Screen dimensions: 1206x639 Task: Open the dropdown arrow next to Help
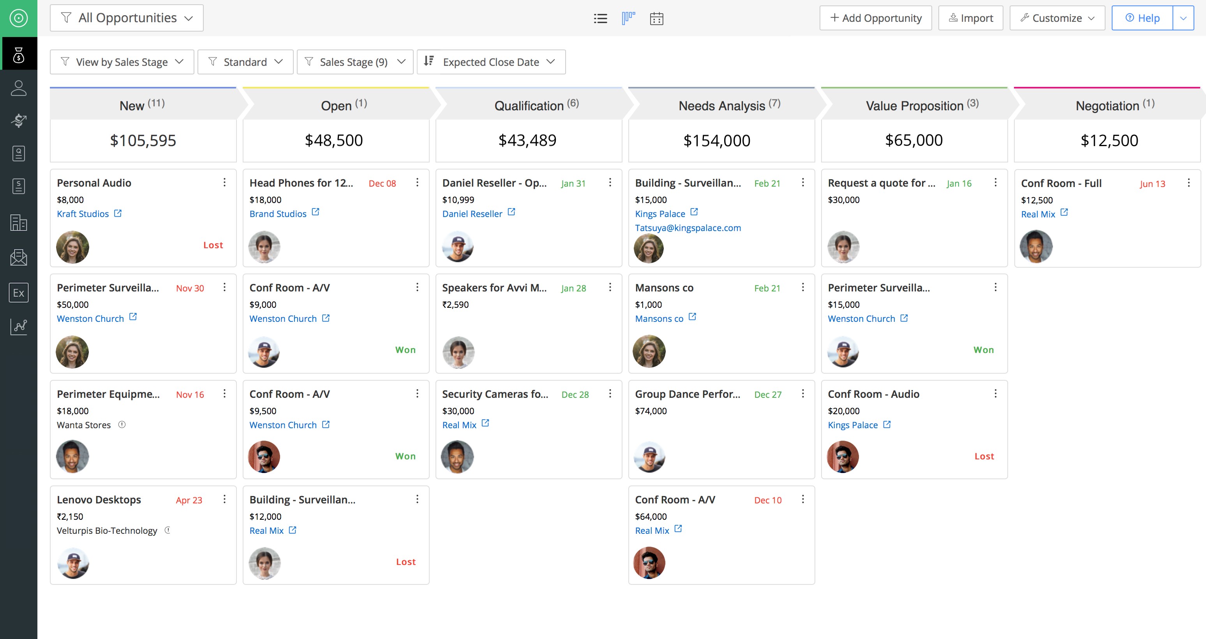coord(1183,18)
